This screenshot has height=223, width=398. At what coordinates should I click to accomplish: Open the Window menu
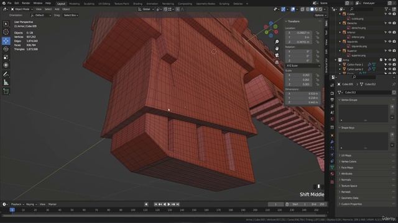(x=38, y=3)
